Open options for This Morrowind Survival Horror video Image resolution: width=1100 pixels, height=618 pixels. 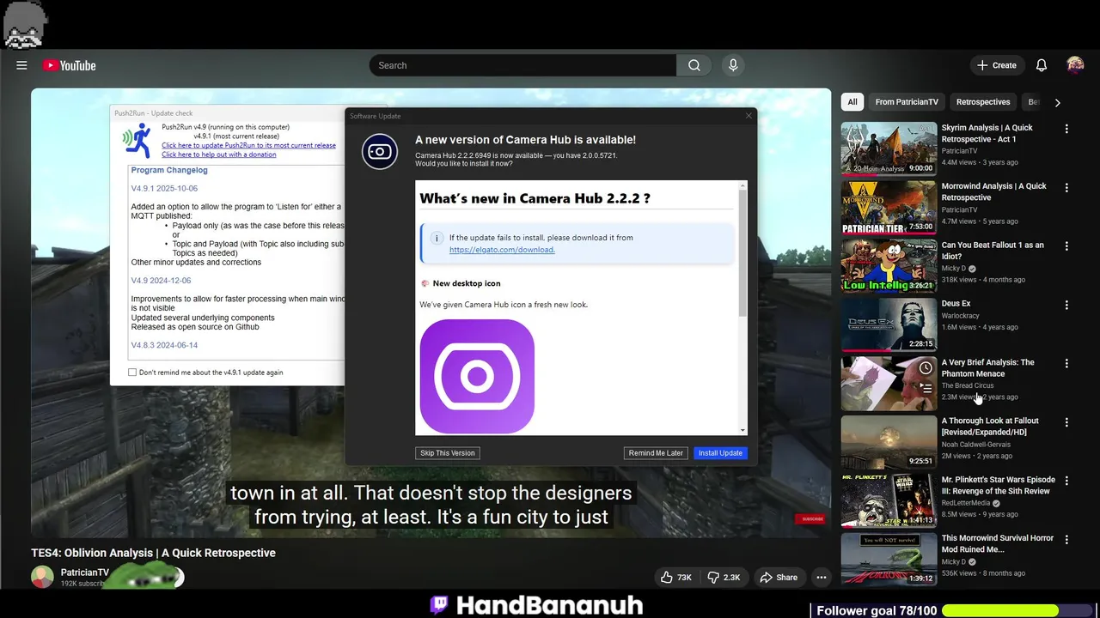(1066, 539)
